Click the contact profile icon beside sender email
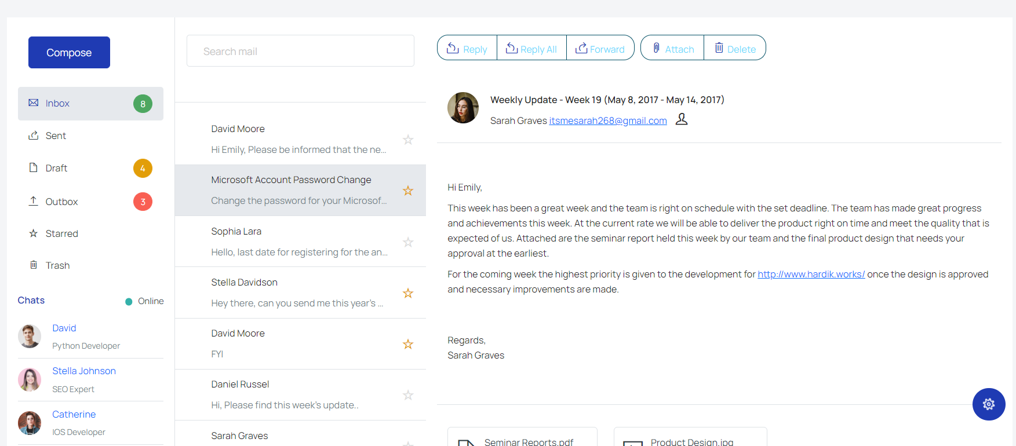 [682, 119]
